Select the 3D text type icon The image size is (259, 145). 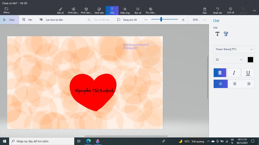[x=226, y=34]
